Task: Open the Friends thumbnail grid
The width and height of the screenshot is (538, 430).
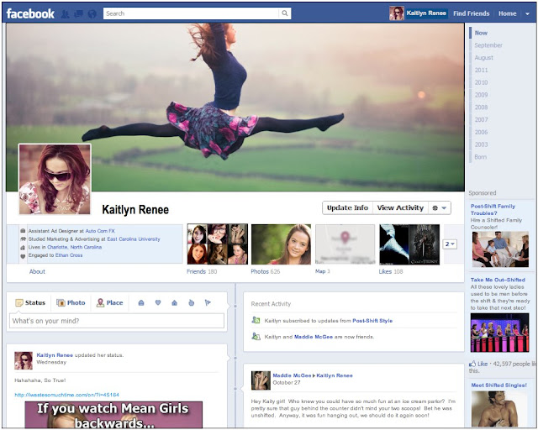Action: coord(217,244)
